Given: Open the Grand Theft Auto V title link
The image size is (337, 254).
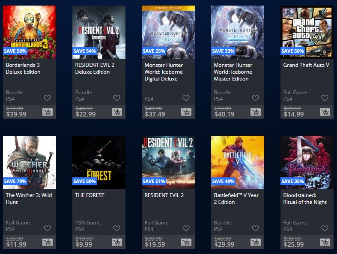Looking at the screenshot, I should click(x=306, y=65).
